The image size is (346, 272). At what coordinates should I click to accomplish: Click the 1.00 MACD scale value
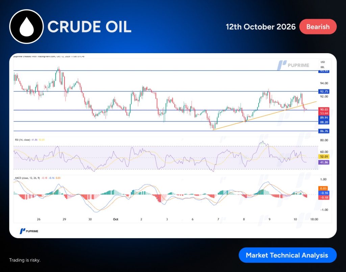click(x=323, y=179)
